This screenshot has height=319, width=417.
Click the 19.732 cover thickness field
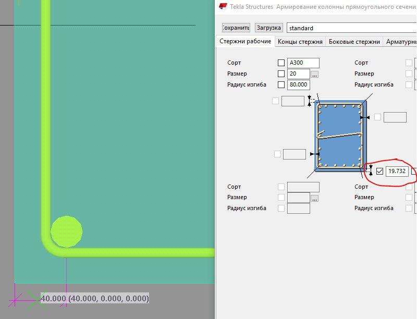coord(397,171)
